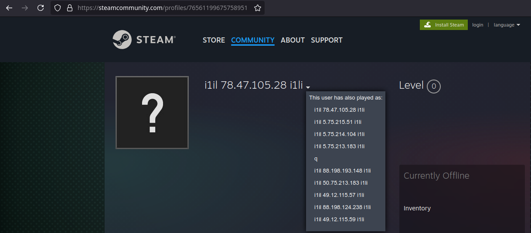Click the browser forward arrow

click(25, 8)
